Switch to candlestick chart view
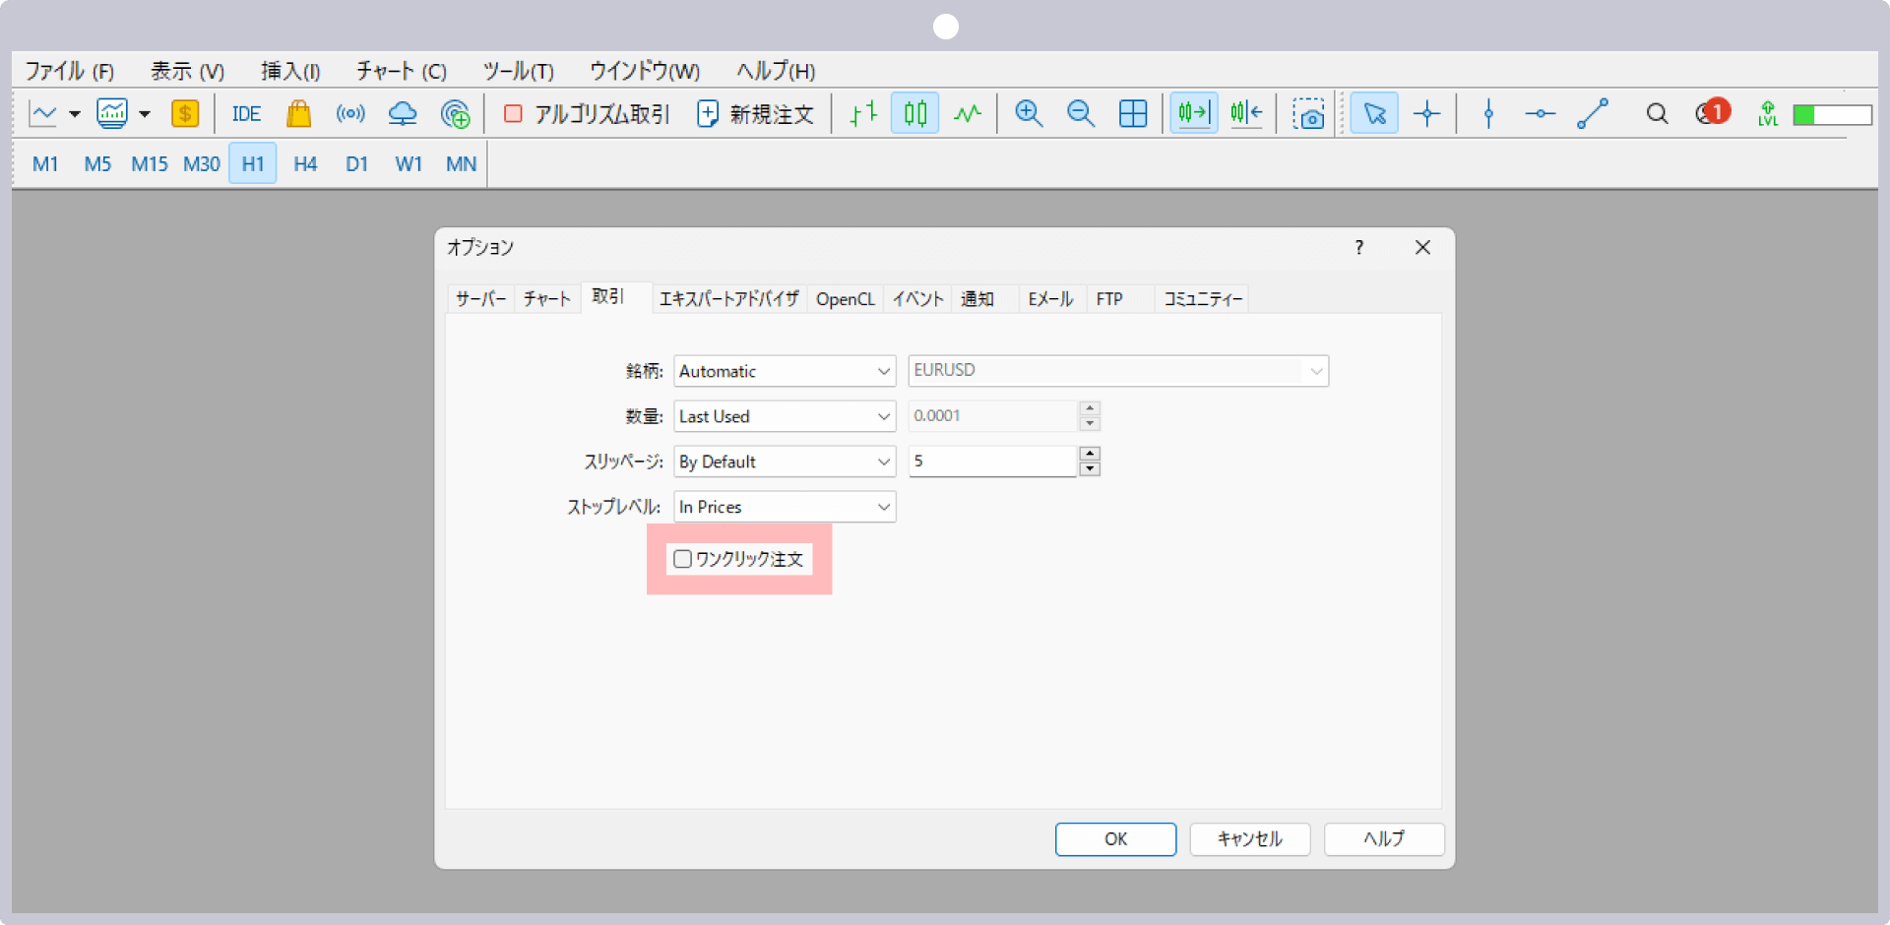Image resolution: width=1890 pixels, height=925 pixels. tap(915, 114)
